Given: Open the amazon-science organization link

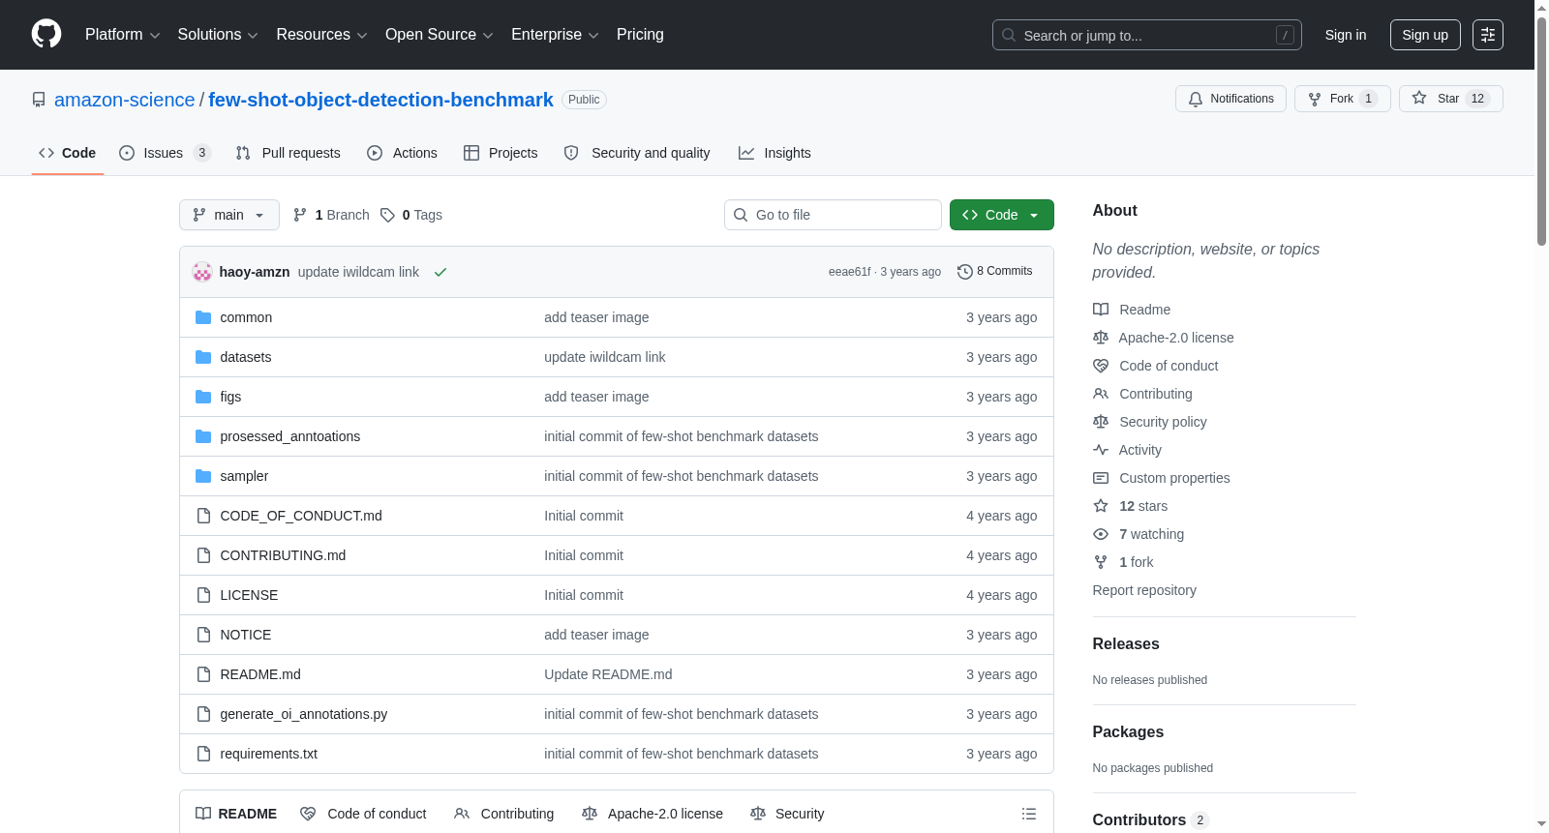Looking at the screenshot, I should 124,100.
